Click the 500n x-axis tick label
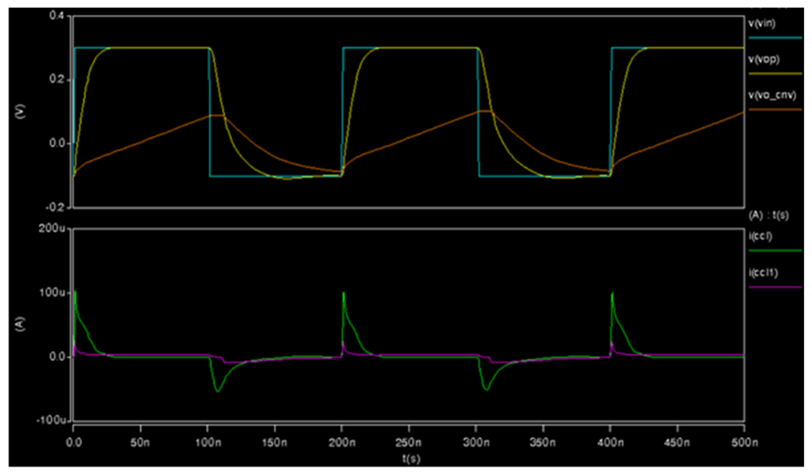Image resolution: width=812 pixels, height=476 pixels. coord(744,443)
